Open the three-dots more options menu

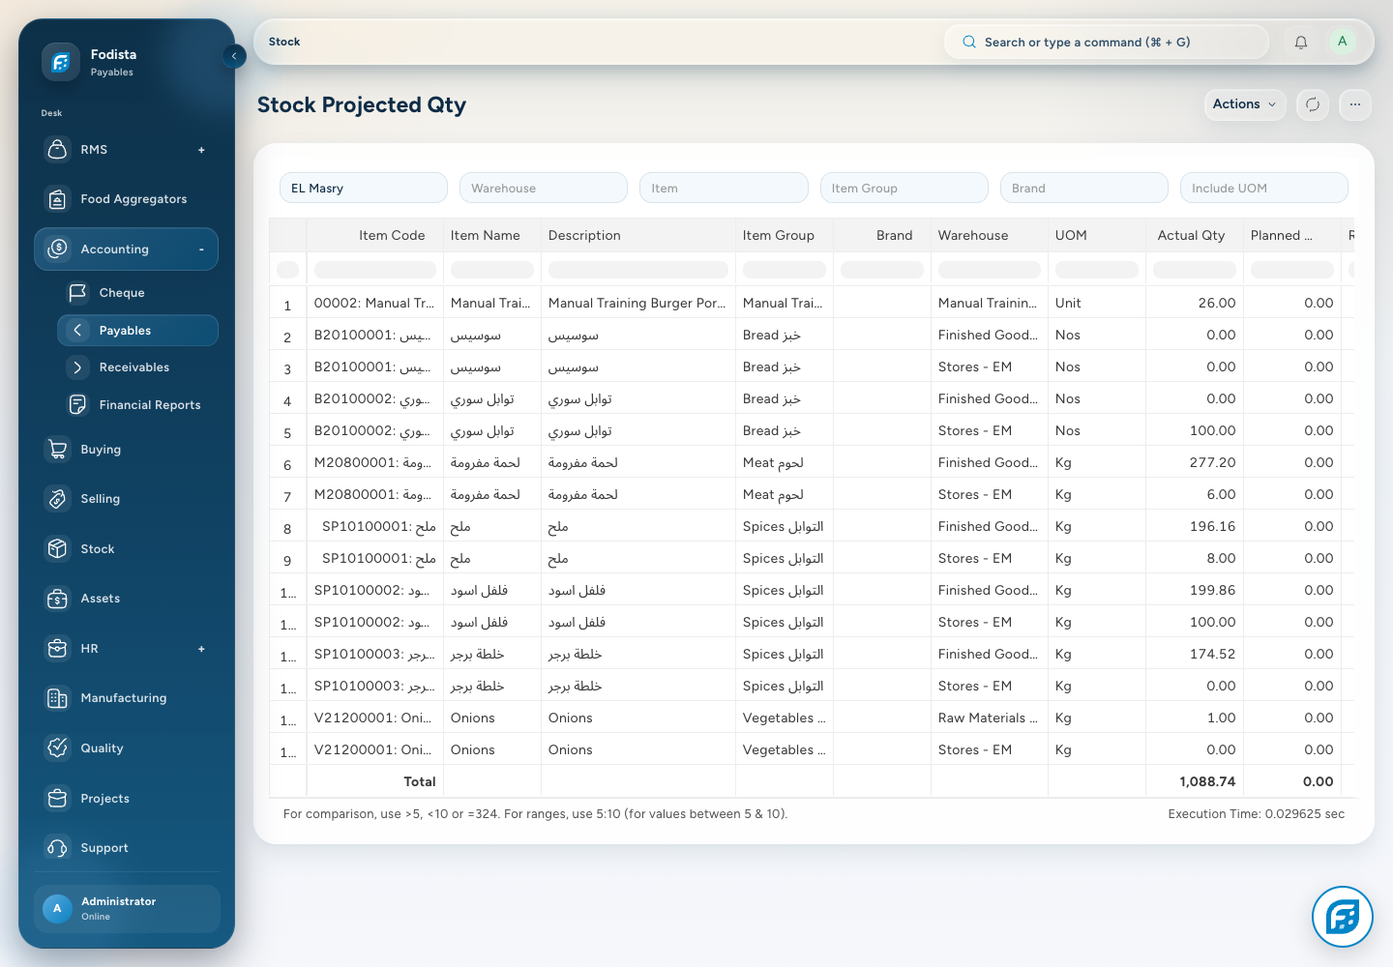pyautogui.click(x=1355, y=104)
